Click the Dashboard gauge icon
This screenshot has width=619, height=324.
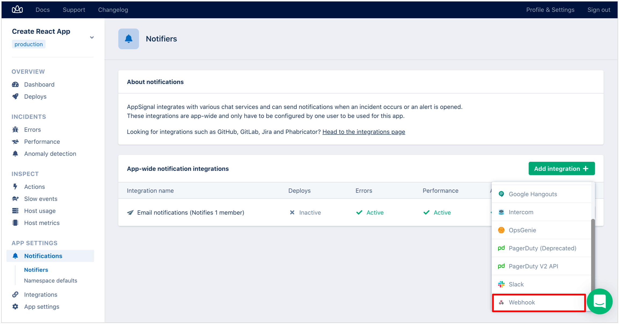[15, 84]
